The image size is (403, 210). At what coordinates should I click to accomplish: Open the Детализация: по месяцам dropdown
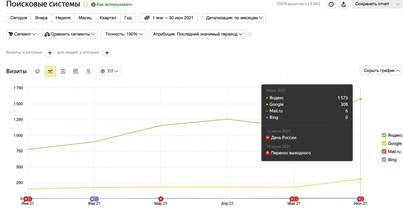234,18
